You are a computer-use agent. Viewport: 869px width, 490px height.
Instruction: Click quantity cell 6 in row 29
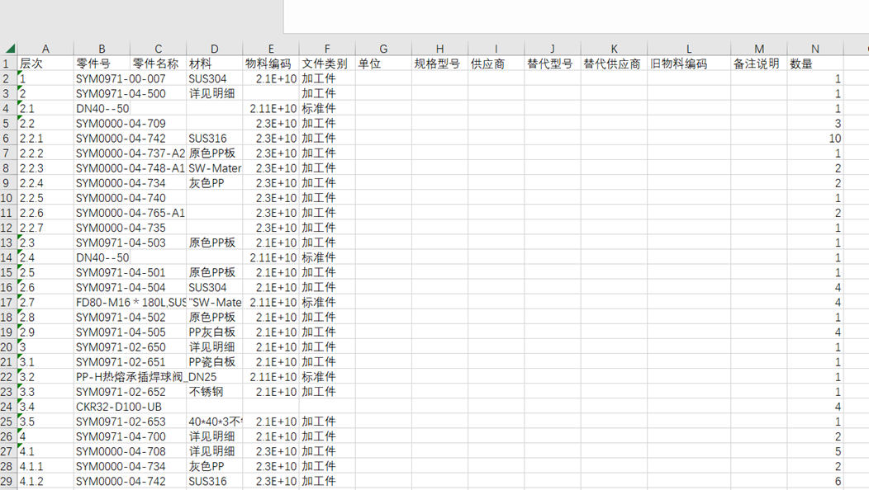[x=815, y=482]
